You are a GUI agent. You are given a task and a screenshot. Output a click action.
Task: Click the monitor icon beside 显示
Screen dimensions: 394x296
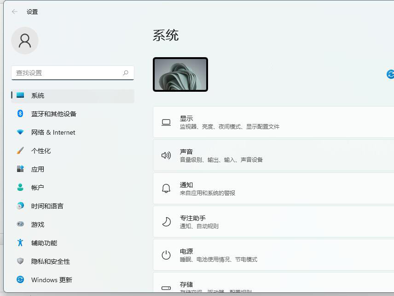[166, 122]
